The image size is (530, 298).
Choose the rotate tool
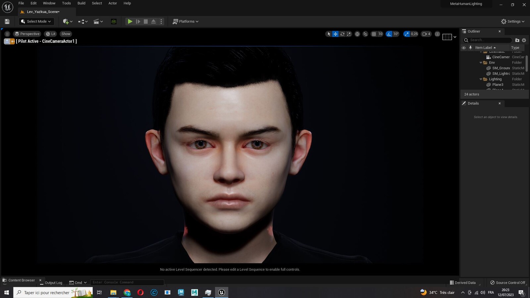pyautogui.click(x=342, y=34)
